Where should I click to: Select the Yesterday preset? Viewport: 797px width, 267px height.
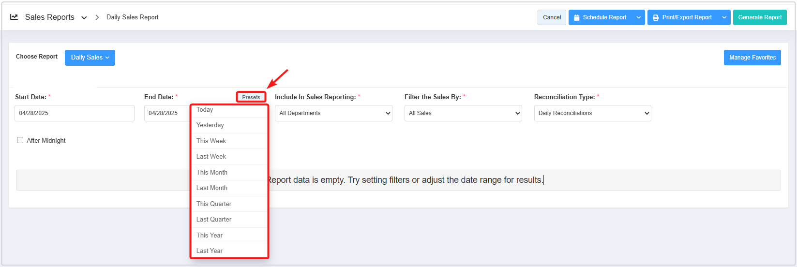pyautogui.click(x=210, y=125)
